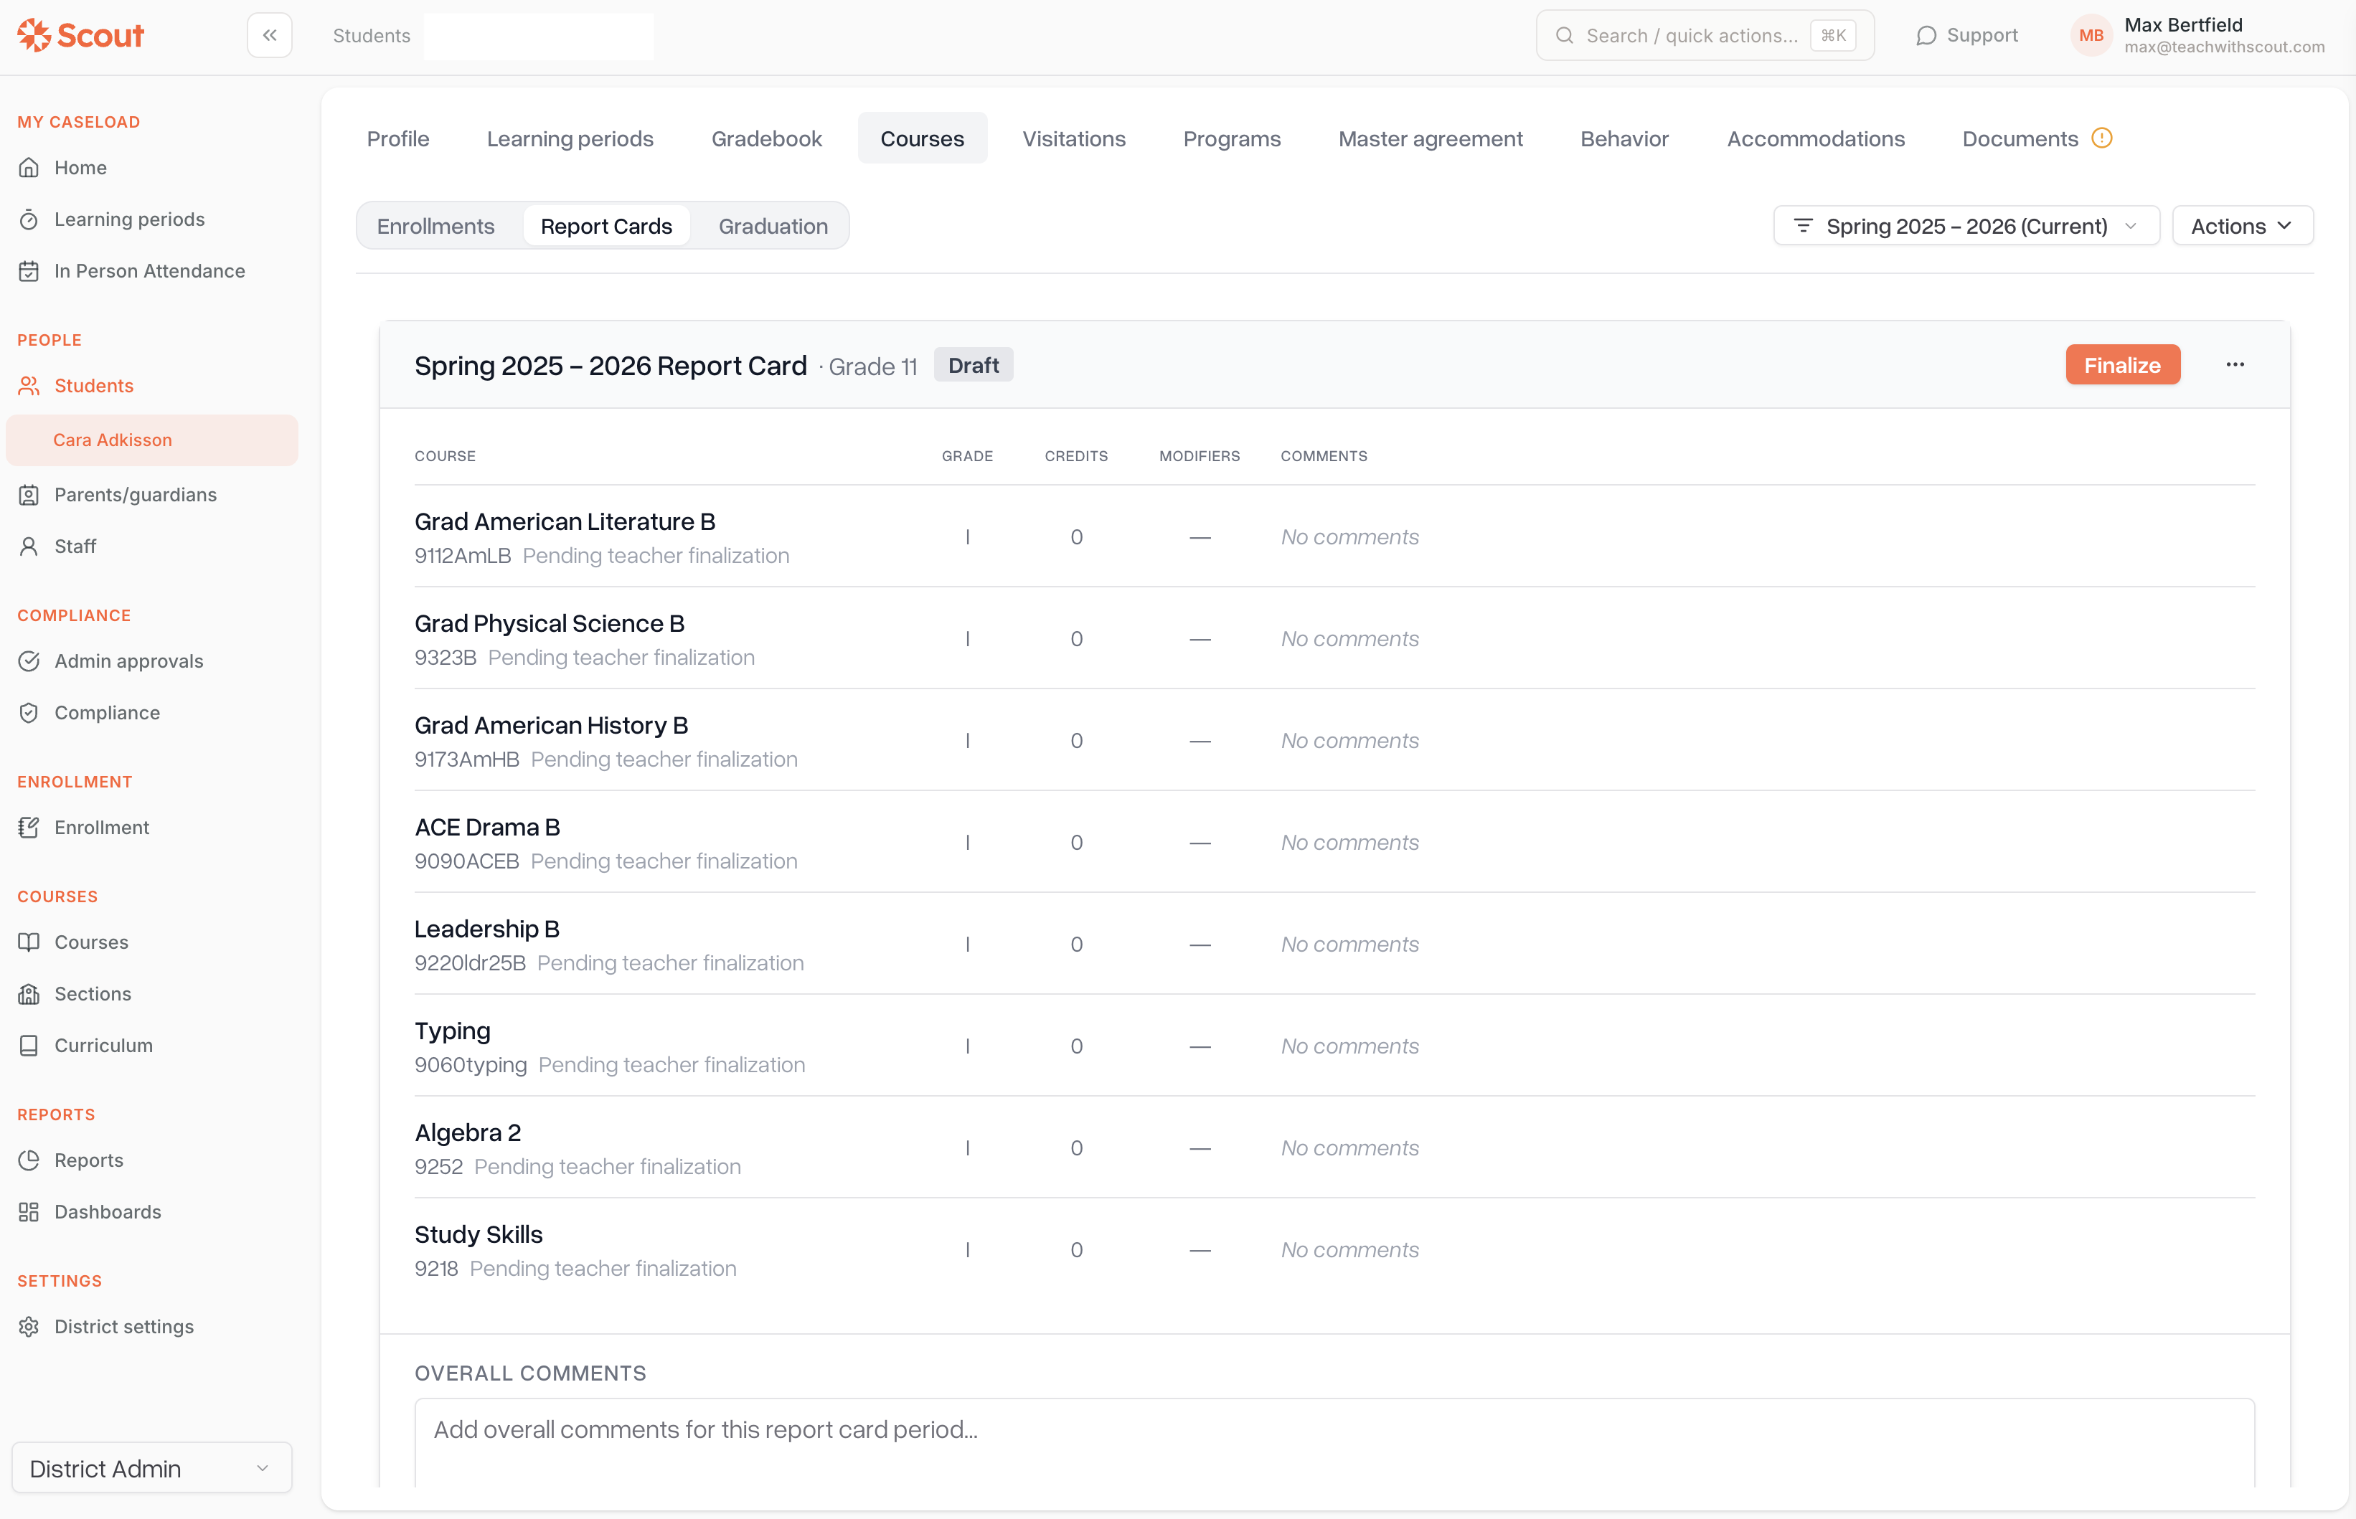Click the Support chat bubble icon
This screenshot has width=2356, height=1519.
point(1926,36)
